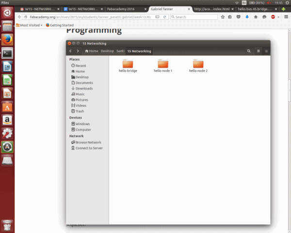Image resolution: width=291 pixels, height=233 pixels.
Task: Open Files from the launcher
Action: tap(7, 26)
